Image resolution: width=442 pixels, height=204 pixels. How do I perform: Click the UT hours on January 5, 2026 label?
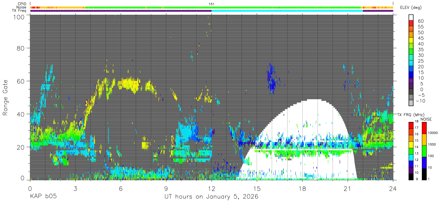point(211,197)
